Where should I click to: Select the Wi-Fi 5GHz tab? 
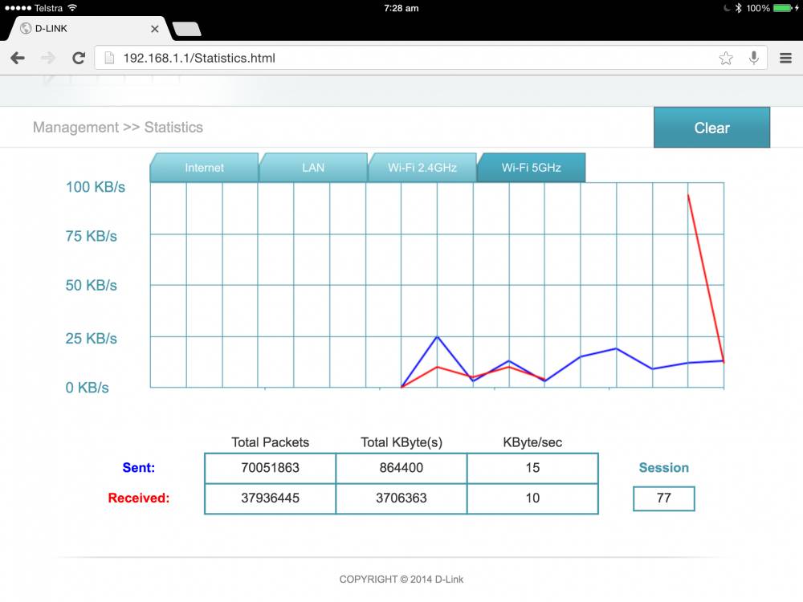click(531, 168)
